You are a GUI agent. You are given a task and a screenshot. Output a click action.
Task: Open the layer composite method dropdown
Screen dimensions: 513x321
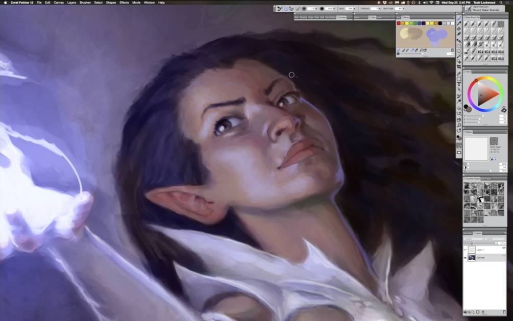click(473, 239)
